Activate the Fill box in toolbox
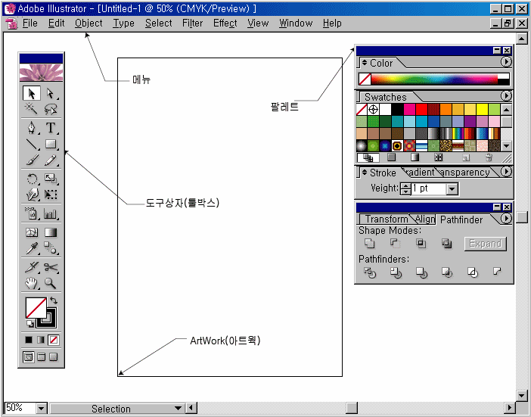Image resolution: width=531 pixels, height=417 pixels. coord(36,307)
